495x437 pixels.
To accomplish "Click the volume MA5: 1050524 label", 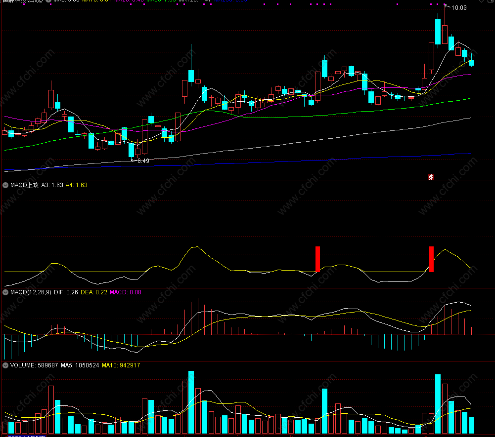I will (x=80, y=365).
